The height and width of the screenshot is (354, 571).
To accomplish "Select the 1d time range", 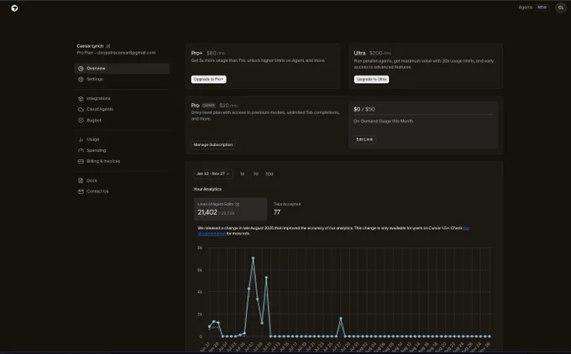I will [x=242, y=174].
